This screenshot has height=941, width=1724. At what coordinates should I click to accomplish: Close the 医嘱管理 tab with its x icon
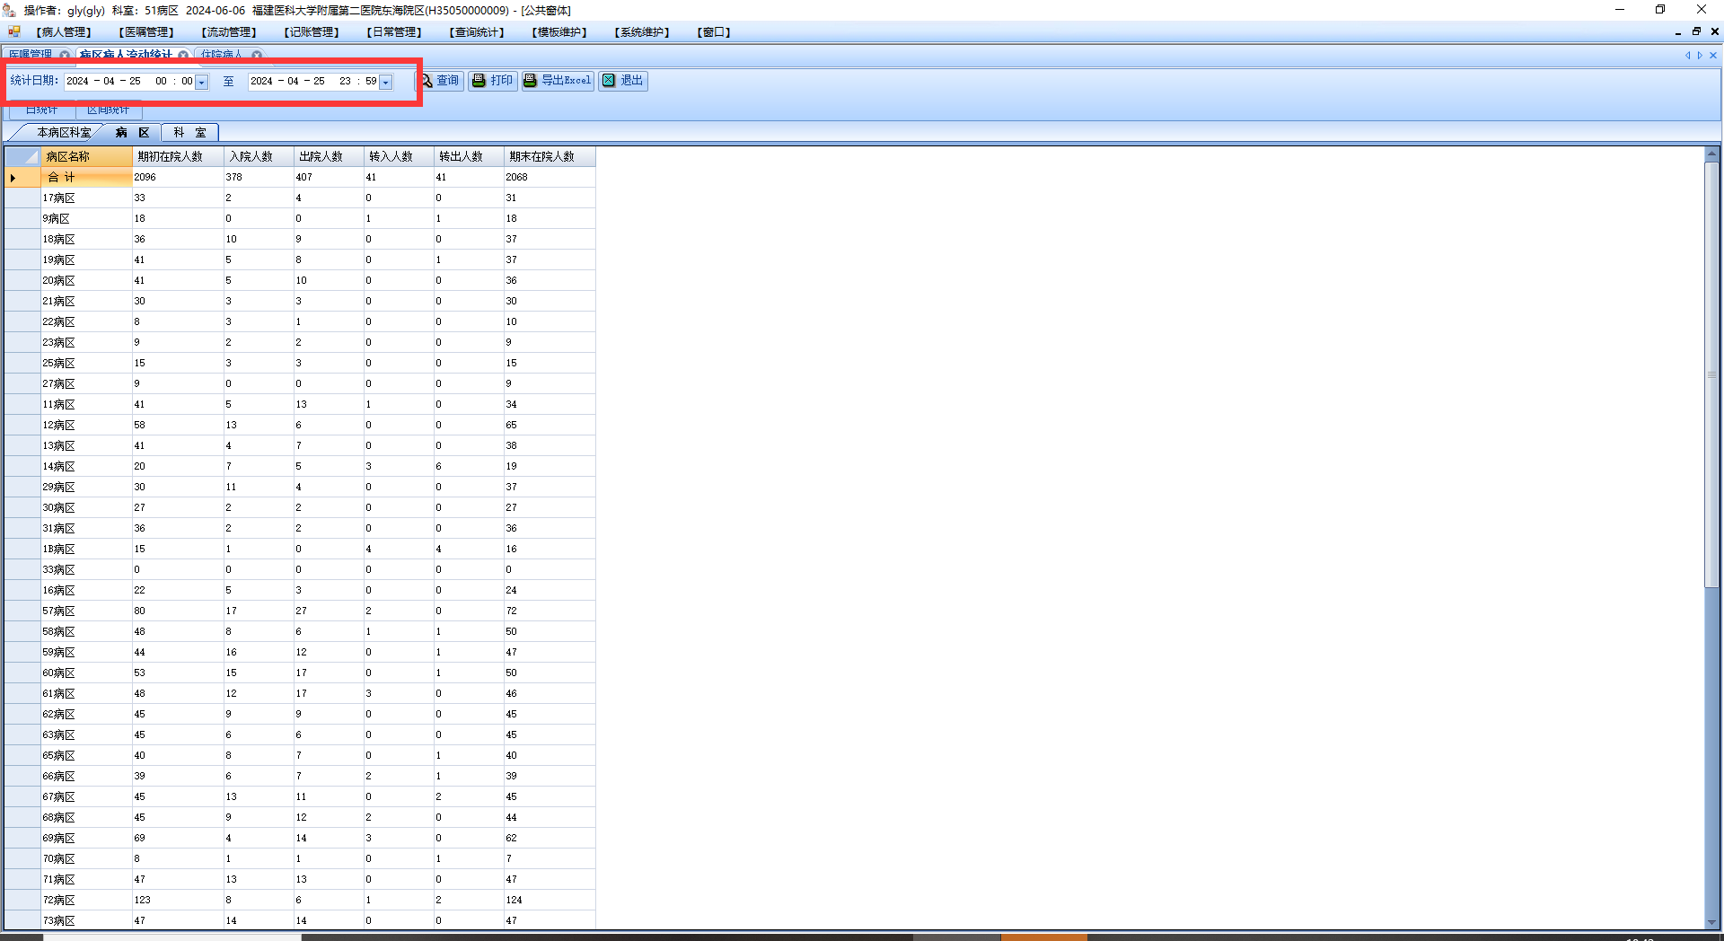click(65, 55)
